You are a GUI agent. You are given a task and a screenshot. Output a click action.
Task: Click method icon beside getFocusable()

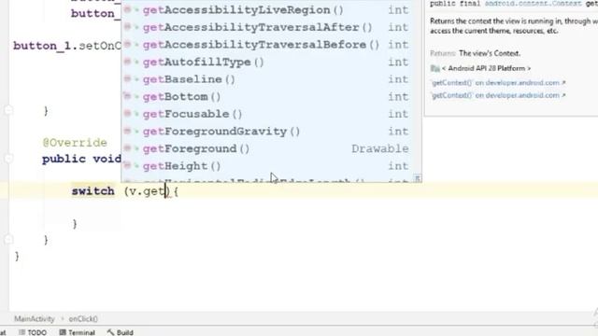128,114
